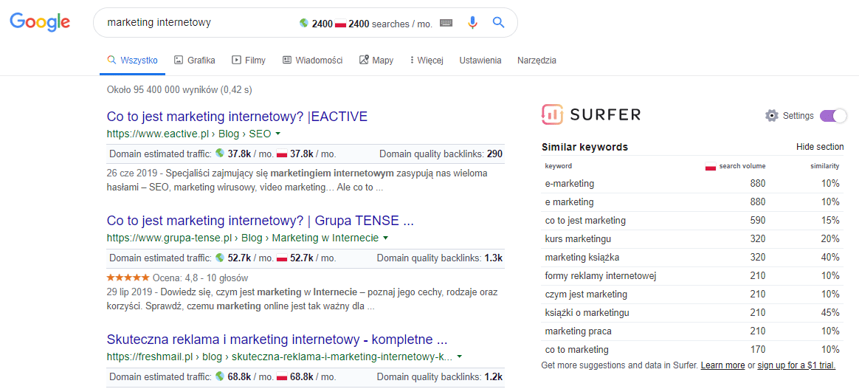Start voice search with microphone icon
The height and width of the screenshot is (389, 859).
(472, 22)
